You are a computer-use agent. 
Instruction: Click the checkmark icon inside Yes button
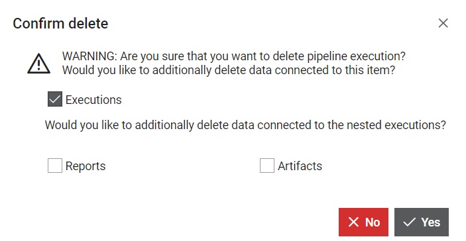tap(409, 222)
